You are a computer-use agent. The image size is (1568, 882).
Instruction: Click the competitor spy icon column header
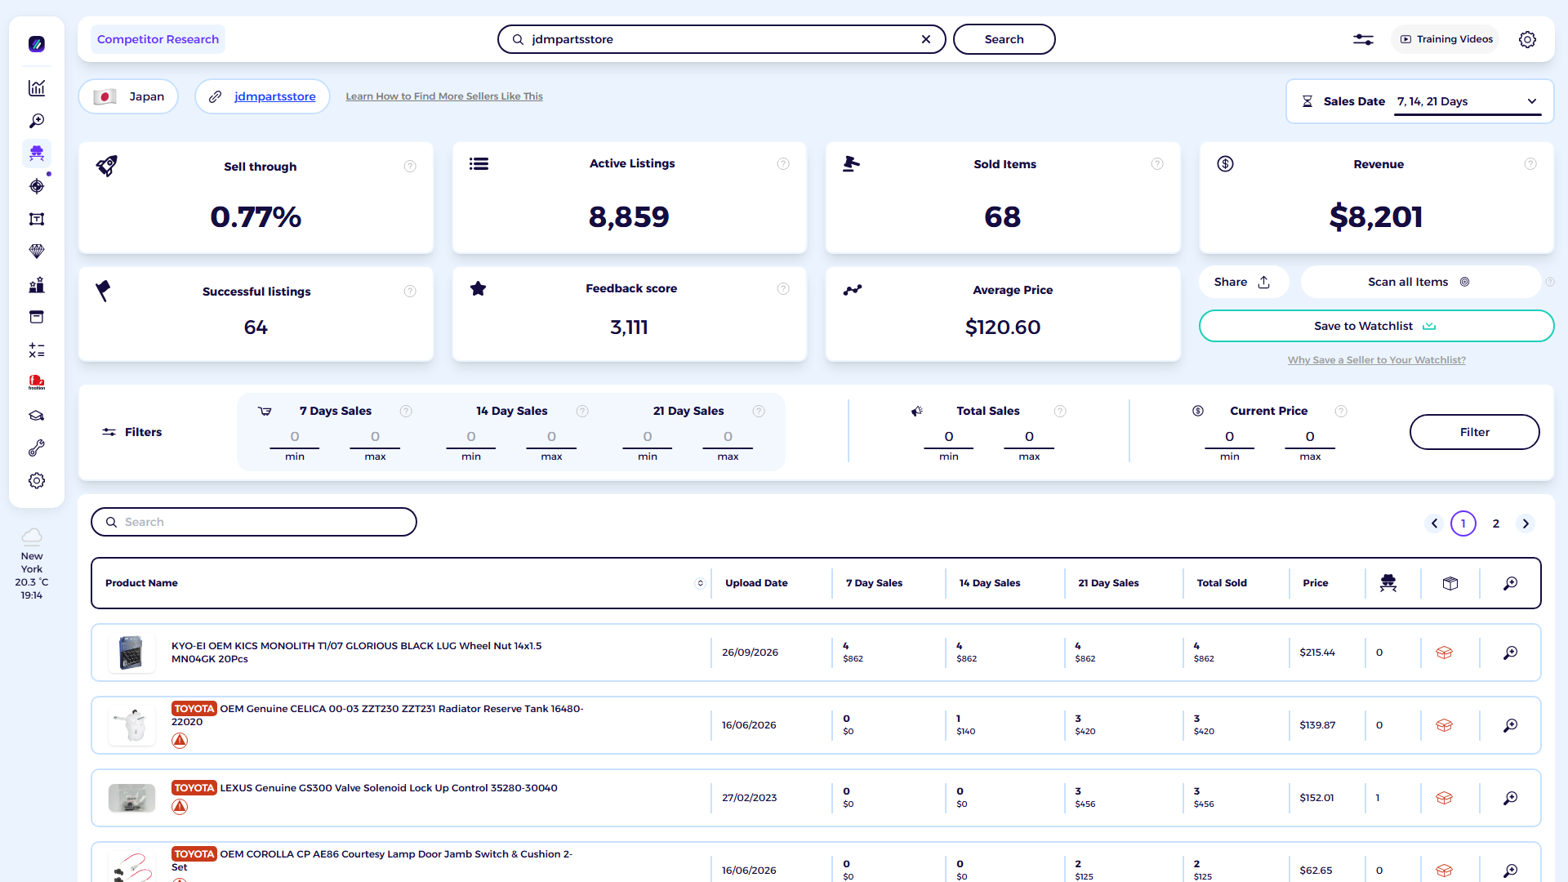point(1388,583)
